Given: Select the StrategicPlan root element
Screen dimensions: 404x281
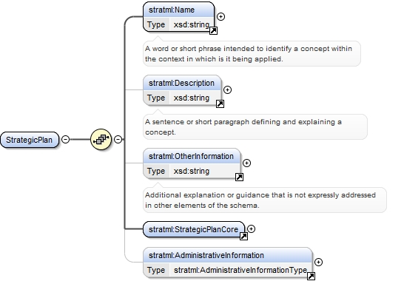Looking at the screenshot, I should (x=30, y=140).
